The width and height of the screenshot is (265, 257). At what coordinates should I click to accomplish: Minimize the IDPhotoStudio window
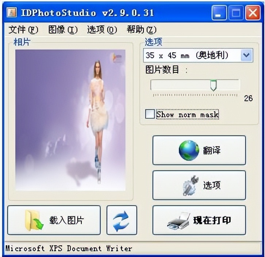[x=219, y=12]
